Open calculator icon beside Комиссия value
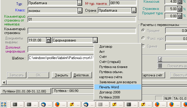The height and width of the screenshot is (108, 187). (180, 2)
